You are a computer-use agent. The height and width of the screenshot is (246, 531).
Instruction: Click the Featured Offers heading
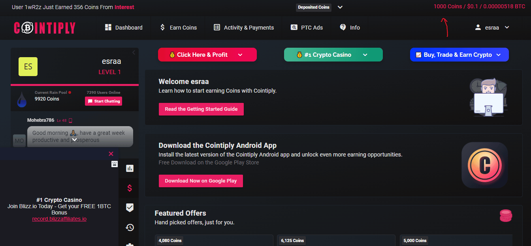coord(180,213)
